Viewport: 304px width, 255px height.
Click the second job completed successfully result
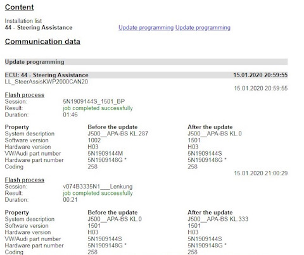coord(98,193)
